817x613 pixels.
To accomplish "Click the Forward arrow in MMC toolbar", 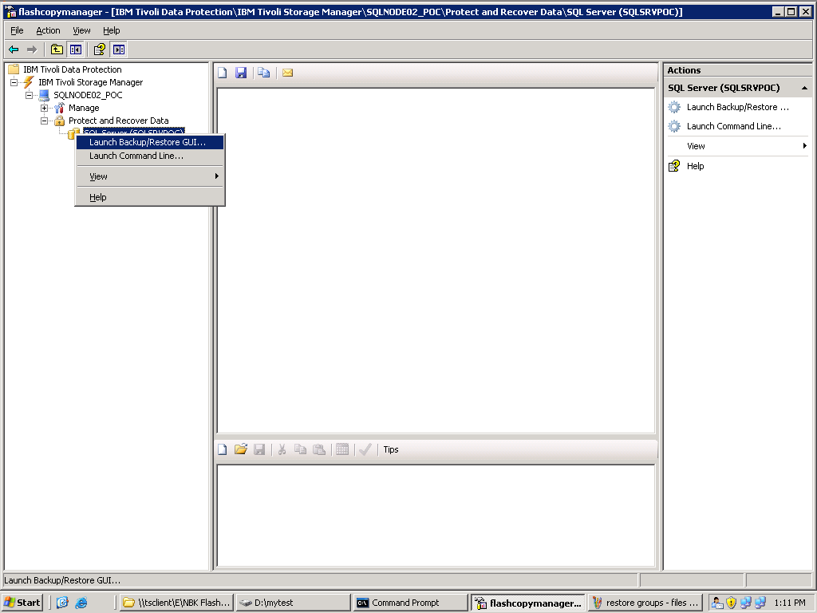I will 32,49.
